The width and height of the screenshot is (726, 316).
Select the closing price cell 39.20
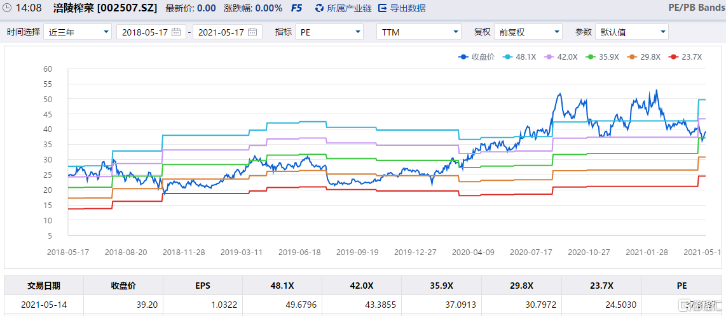point(123,305)
